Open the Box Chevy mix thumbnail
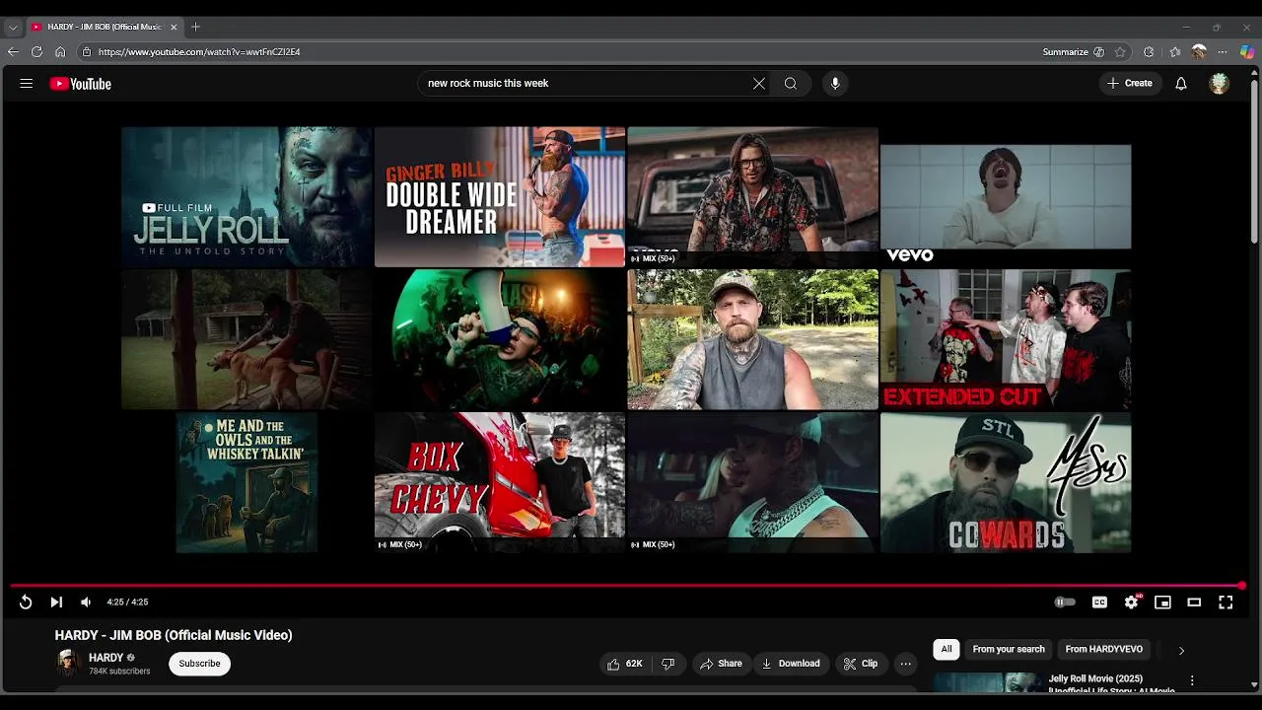 (500, 482)
